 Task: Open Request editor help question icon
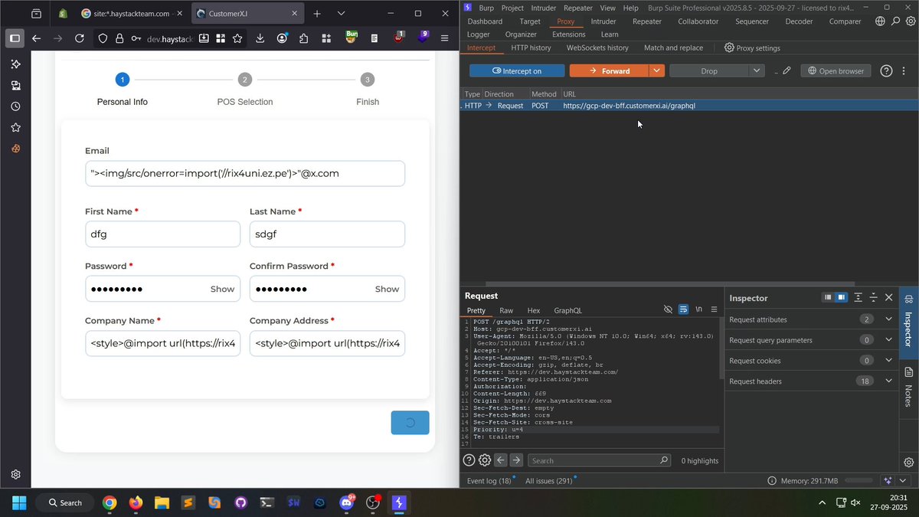(469, 460)
